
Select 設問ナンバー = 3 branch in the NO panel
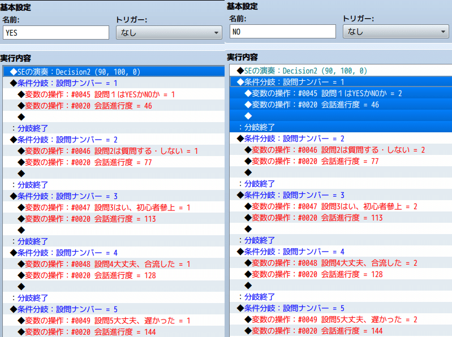point(341,195)
